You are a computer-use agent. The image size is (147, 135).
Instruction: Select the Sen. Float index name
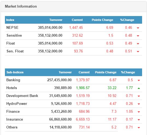click(x=15, y=51)
